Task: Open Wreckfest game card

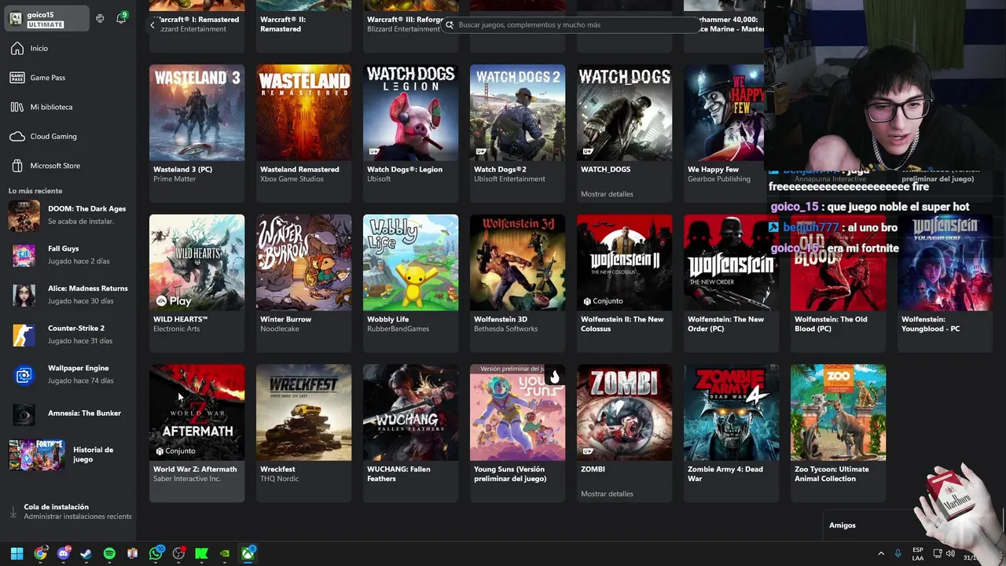Action: pos(303,433)
